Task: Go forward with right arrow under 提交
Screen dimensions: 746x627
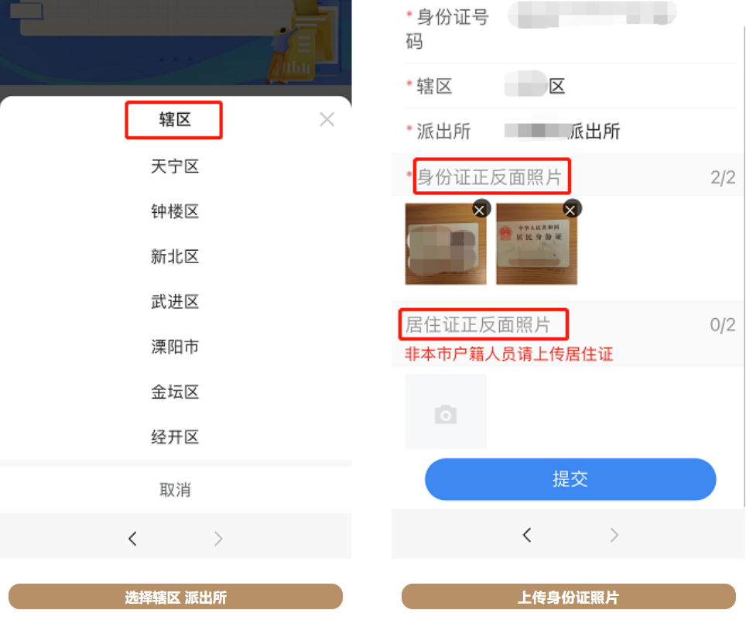Action: tap(614, 535)
